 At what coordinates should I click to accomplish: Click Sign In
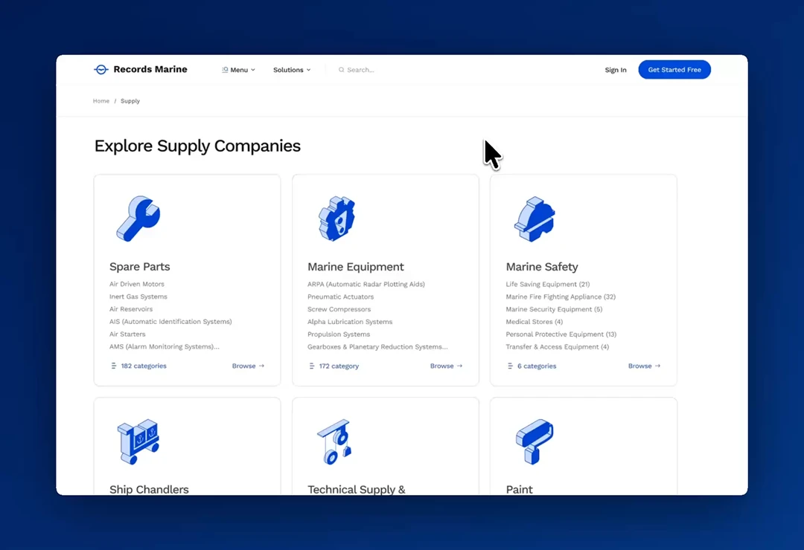point(615,70)
